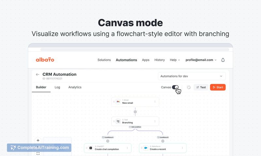This screenshot has height=156, width=261.
Task: Click the ID: 86111/174321 text
Action: [52, 79]
